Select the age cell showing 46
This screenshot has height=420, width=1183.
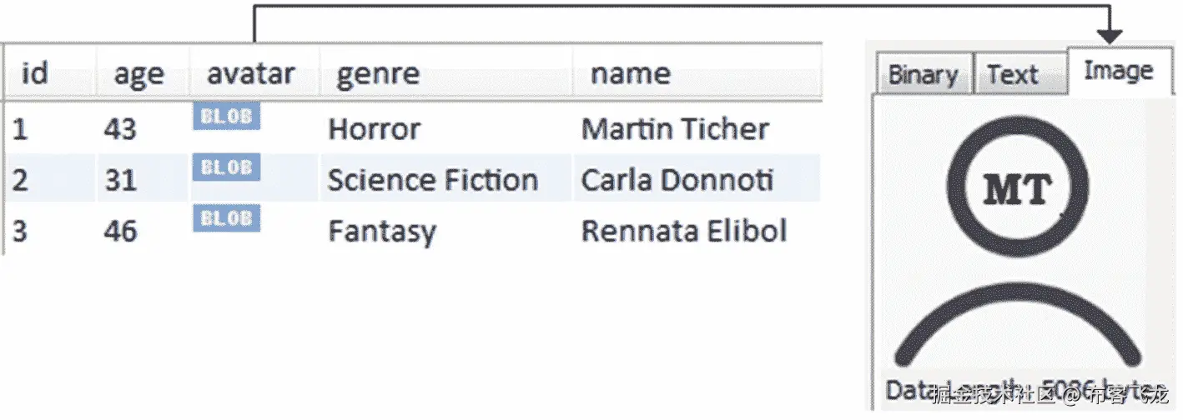click(x=121, y=231)
